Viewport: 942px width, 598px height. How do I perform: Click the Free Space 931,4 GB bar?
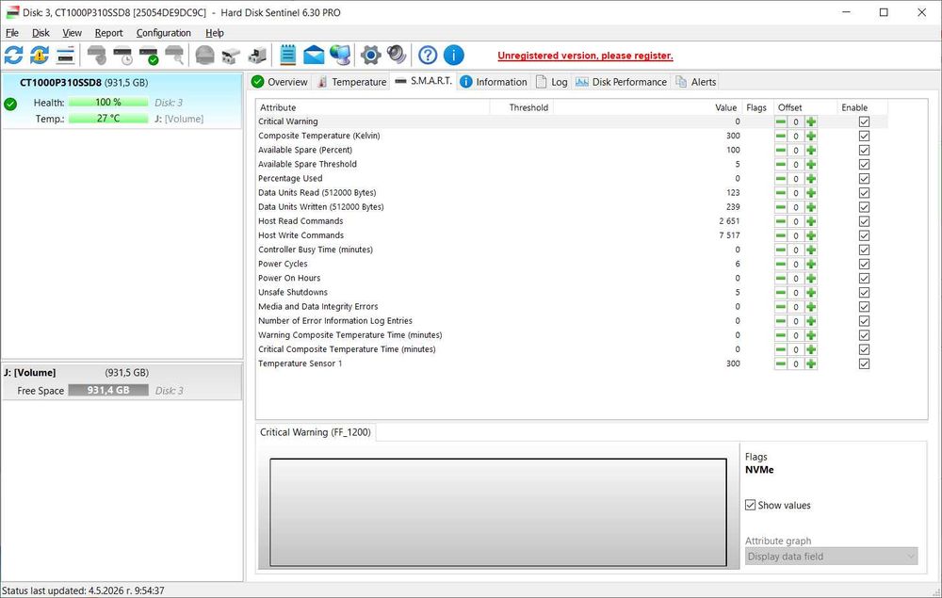tap(108, 390)
